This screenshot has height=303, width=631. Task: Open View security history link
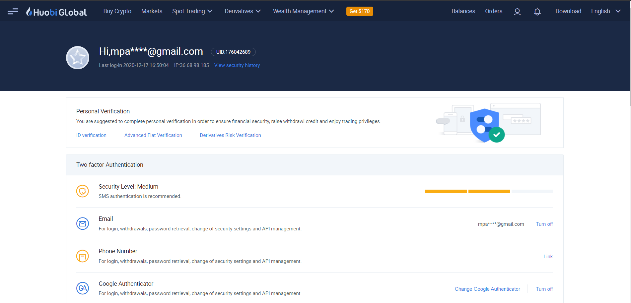[237, 65]
